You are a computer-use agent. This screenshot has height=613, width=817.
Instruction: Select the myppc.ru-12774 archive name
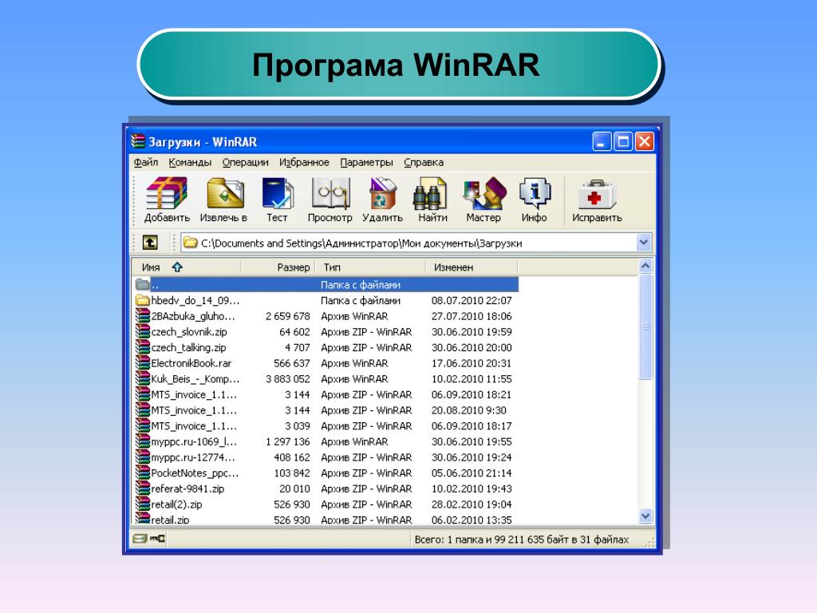click(x=193, y=457)
